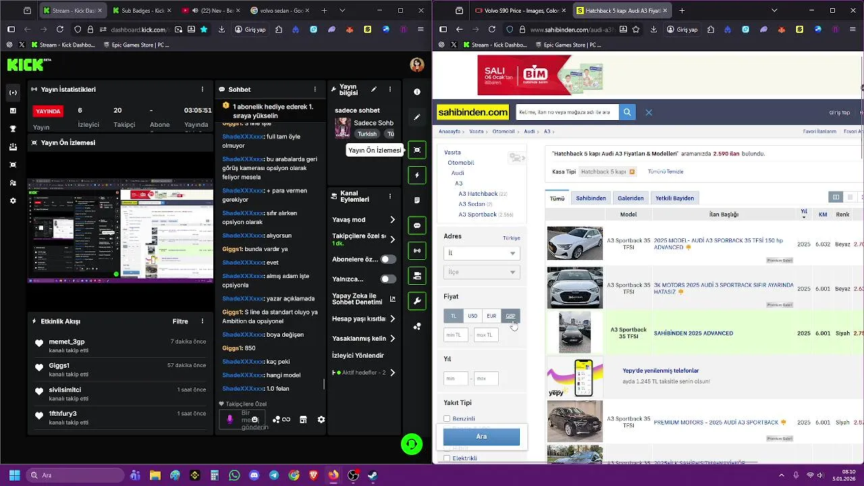
Task: Switch to the Yetkili Bayiden tab
Action: [x=674, y=198]
